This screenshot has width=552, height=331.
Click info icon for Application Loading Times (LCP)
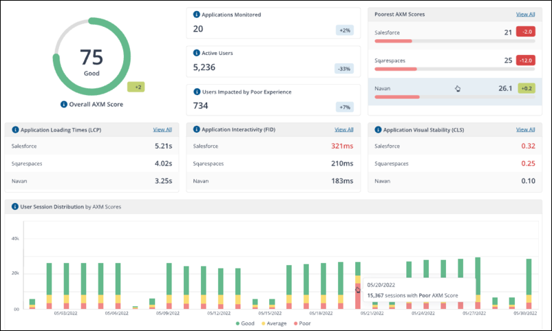15,129
